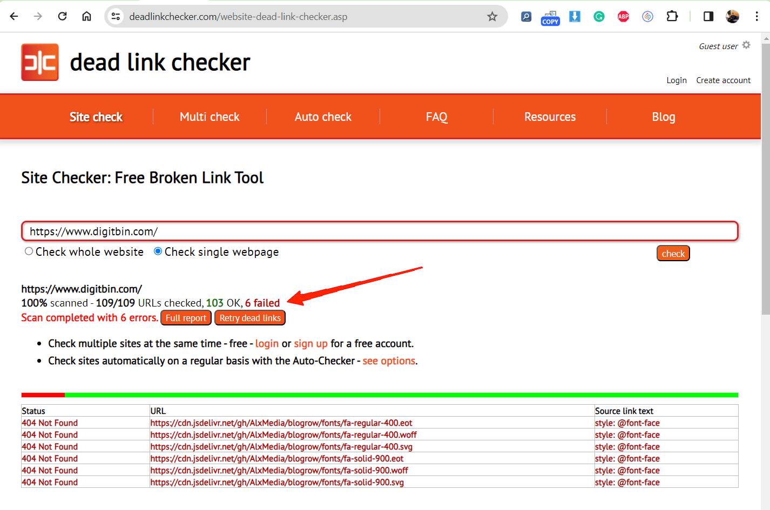Click the page vertical scrollbar

(765, 178)
